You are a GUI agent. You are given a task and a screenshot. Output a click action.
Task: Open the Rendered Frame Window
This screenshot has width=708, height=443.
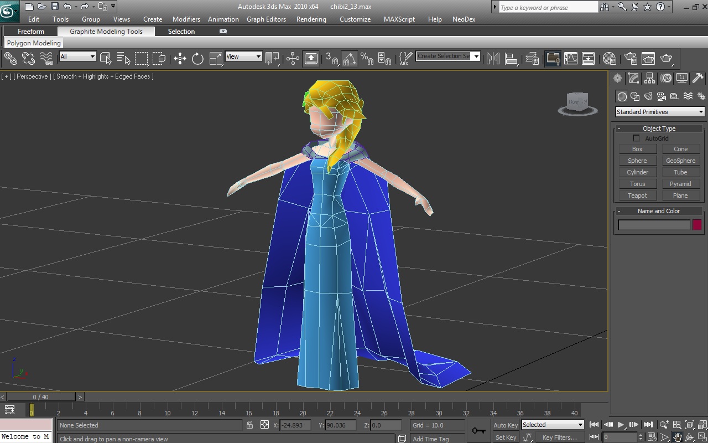point(648,58)
